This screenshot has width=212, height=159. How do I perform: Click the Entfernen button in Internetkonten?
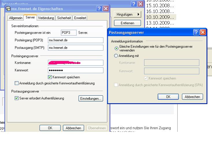[x=127, y=23]
